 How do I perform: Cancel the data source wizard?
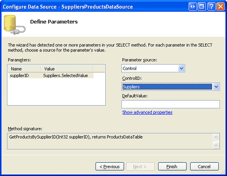(x=204, y=167)
